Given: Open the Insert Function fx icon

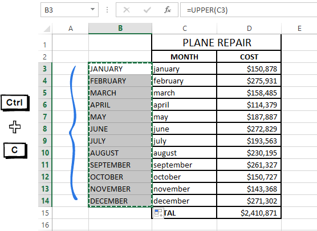Looking at the screenshot, I should click(x=168, y=10).
